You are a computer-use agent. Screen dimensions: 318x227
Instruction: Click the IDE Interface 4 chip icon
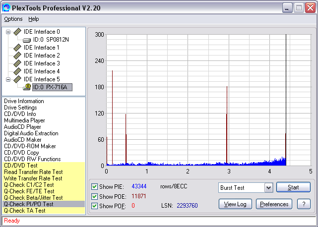click(x=17, y=71)
